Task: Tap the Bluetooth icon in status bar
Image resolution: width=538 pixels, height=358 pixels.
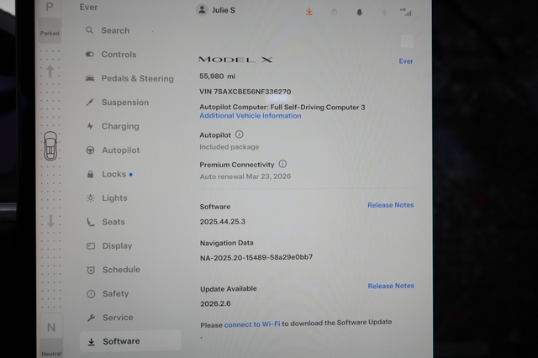Action: point(384,13)
